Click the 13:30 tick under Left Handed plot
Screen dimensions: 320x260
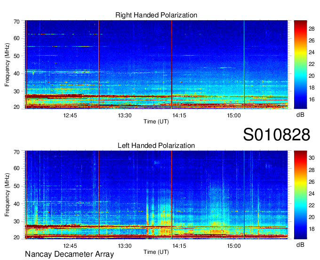click(125, 246)
